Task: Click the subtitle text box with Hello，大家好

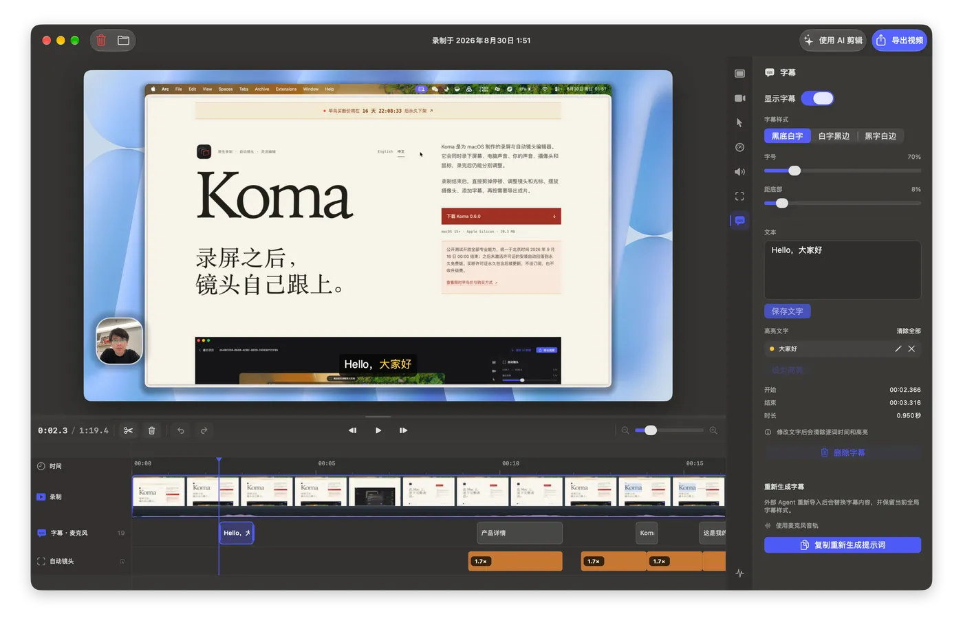Action: pos(843,269)
